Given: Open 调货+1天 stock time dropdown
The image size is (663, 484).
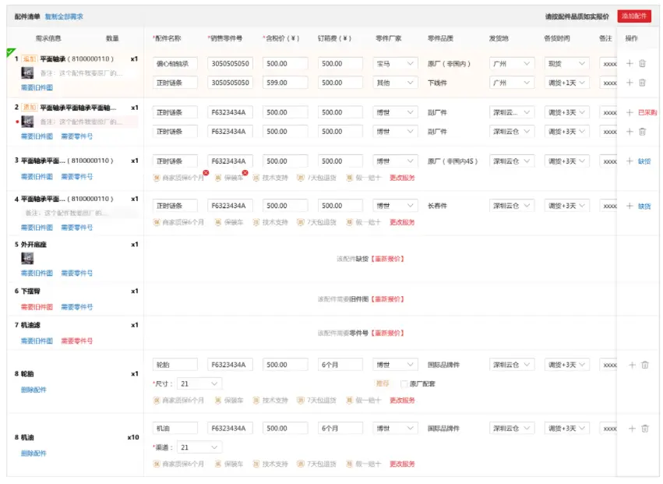Looking at the screenshot, I should (566, 83).
